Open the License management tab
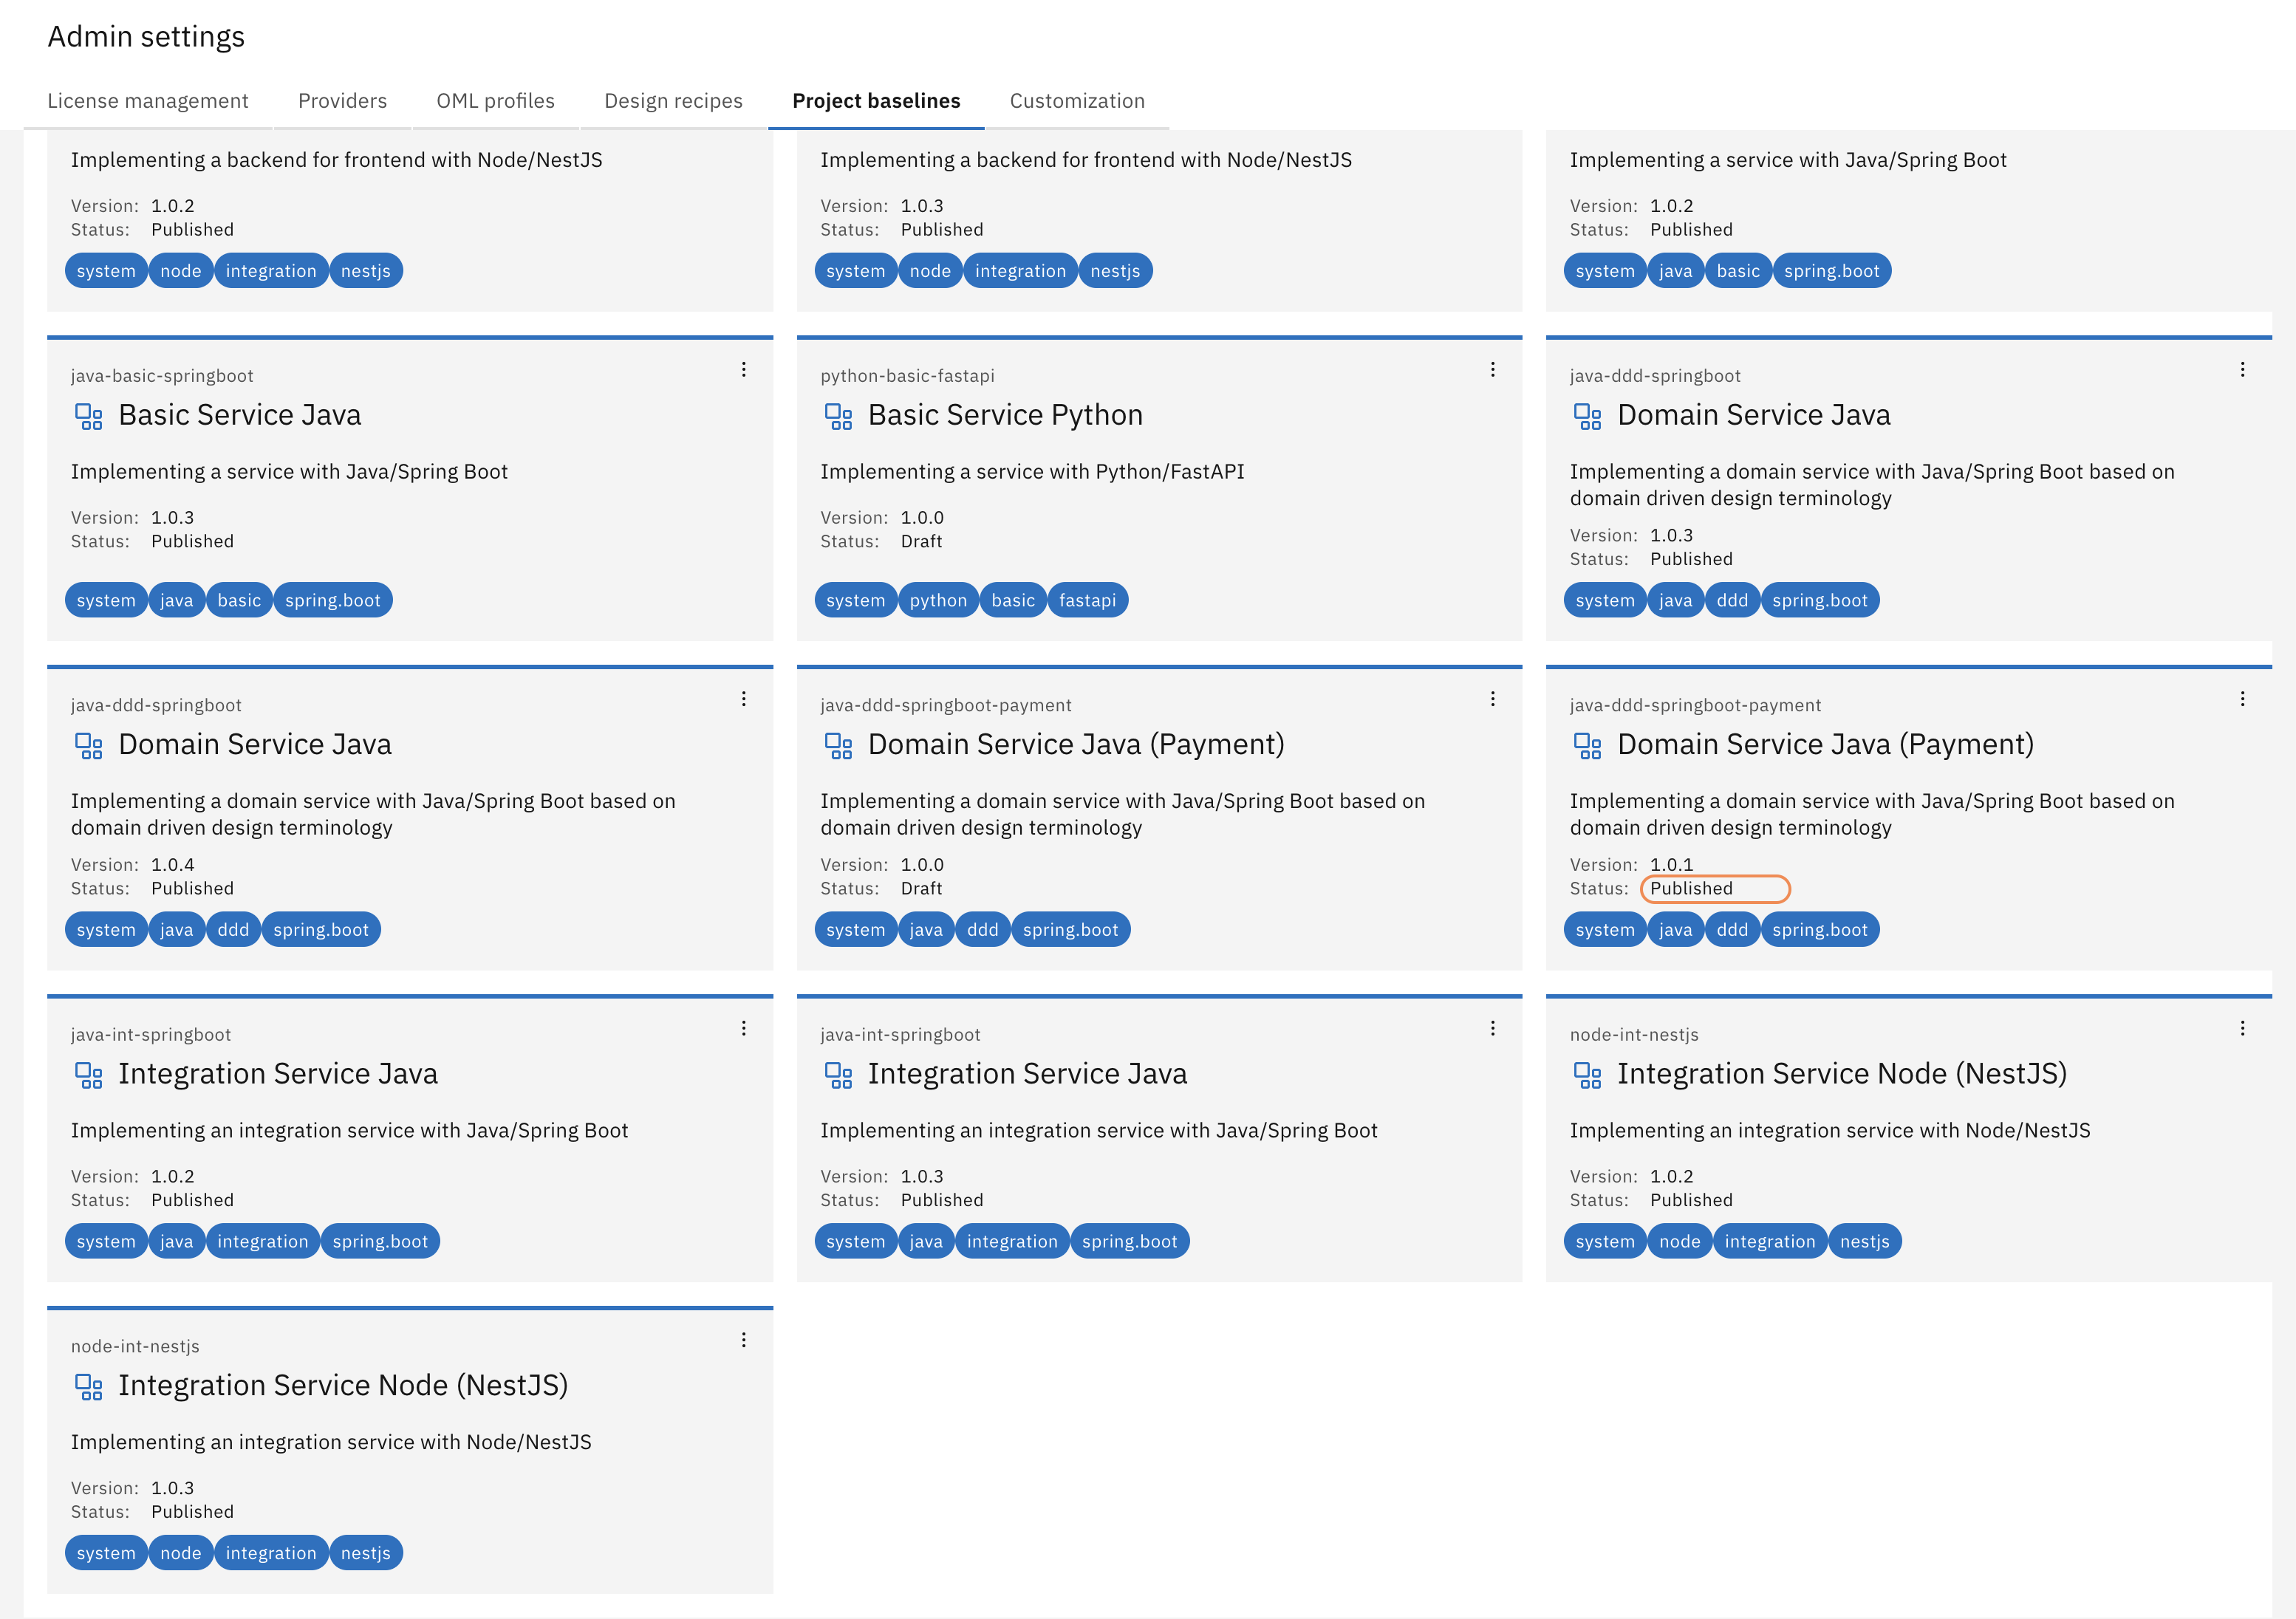The width and height of the screenshot is (2296, 1619). 148,101
